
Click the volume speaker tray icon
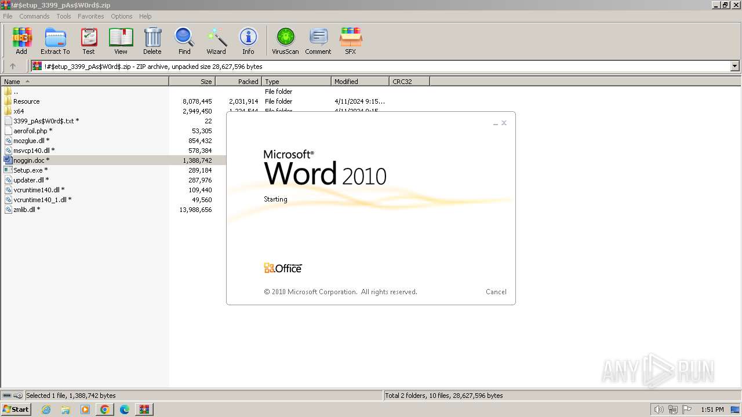(659, 409)
